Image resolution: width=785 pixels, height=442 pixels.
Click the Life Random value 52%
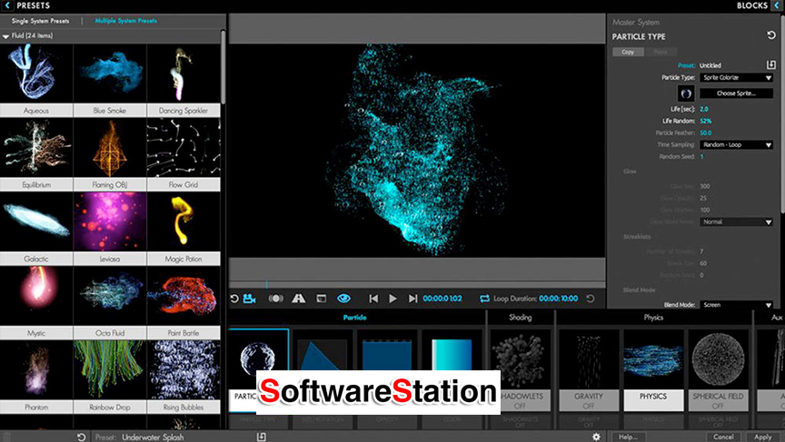(705, 121)
